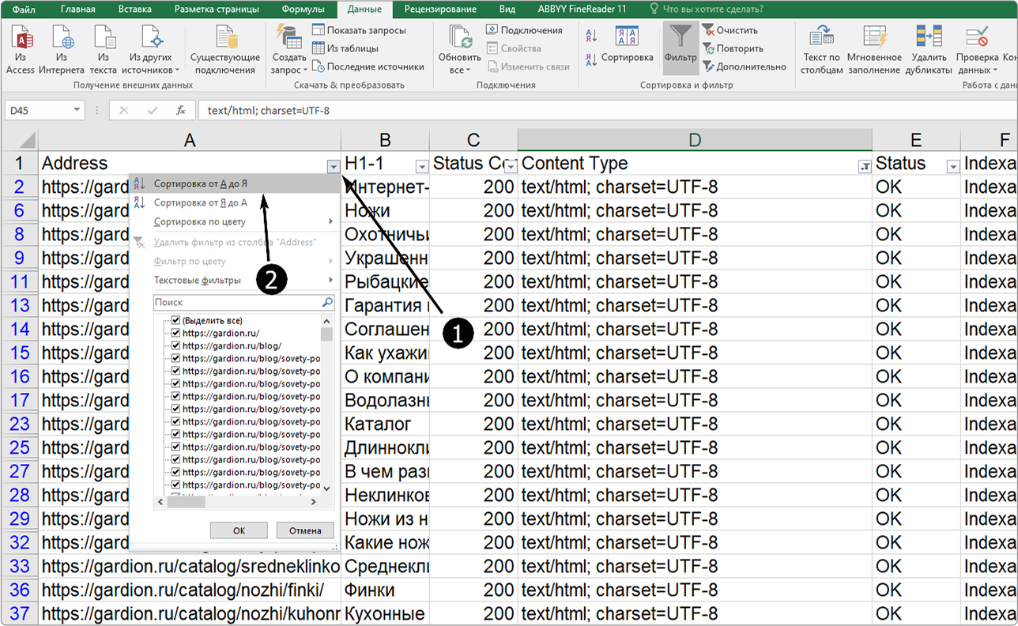Screen dimensions: 1018x626
Task: Select the Из таблицы query option
Action: (345, 48)
